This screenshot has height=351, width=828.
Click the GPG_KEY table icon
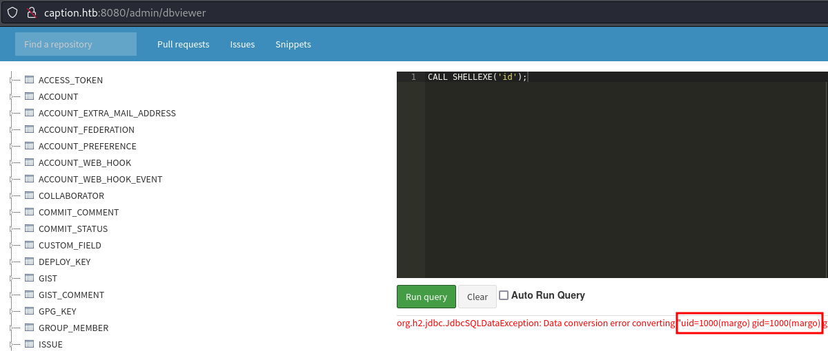[x=30, y=311]
